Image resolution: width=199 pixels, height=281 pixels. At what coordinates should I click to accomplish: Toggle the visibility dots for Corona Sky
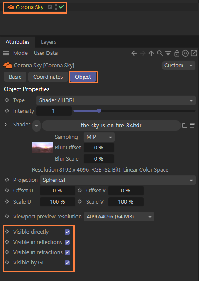[x=56, y=7]
